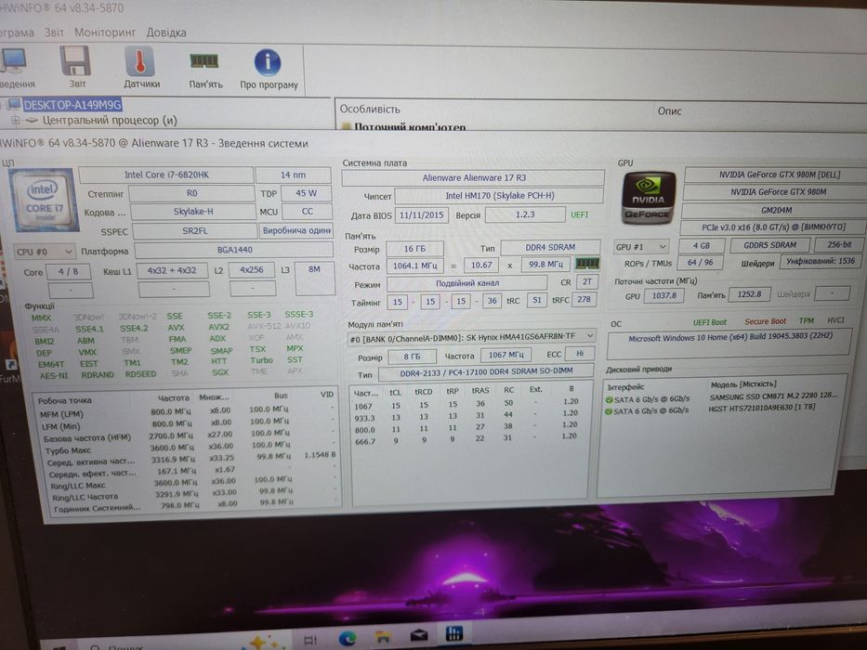This screenshot has height=650, width=867.
Task: Click the Турбо Макс operating point row
Action: pyautogui.click(x=188, y=448)
